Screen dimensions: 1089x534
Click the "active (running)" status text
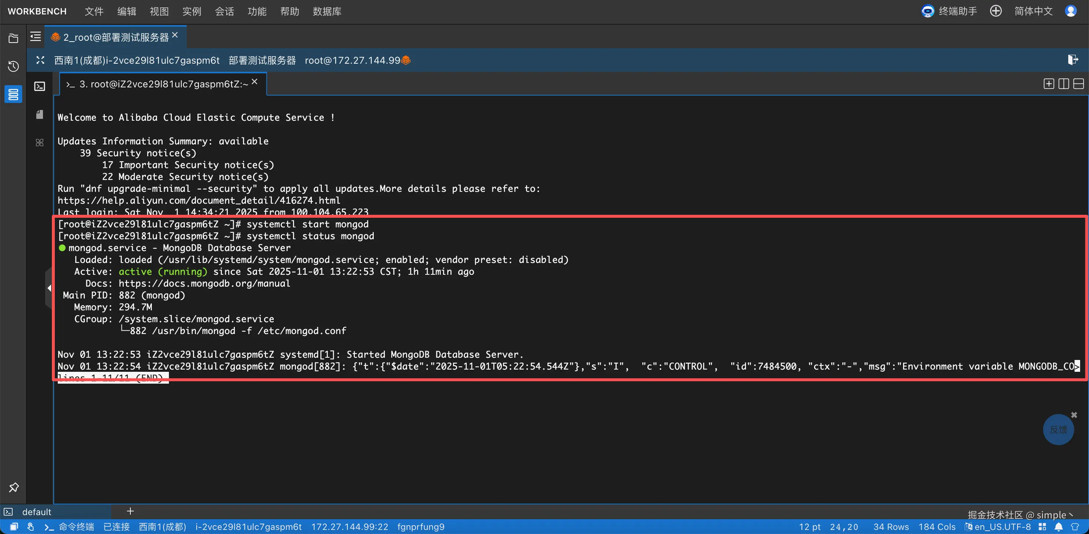tap(163, 271)
